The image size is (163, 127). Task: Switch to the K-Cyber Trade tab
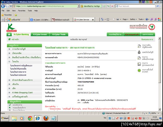click(x=59, y=34)
